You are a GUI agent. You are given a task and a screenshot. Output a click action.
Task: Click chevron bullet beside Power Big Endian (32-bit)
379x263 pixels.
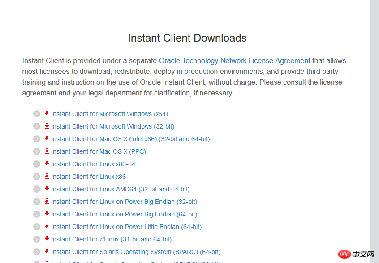[x=37, y=202]
